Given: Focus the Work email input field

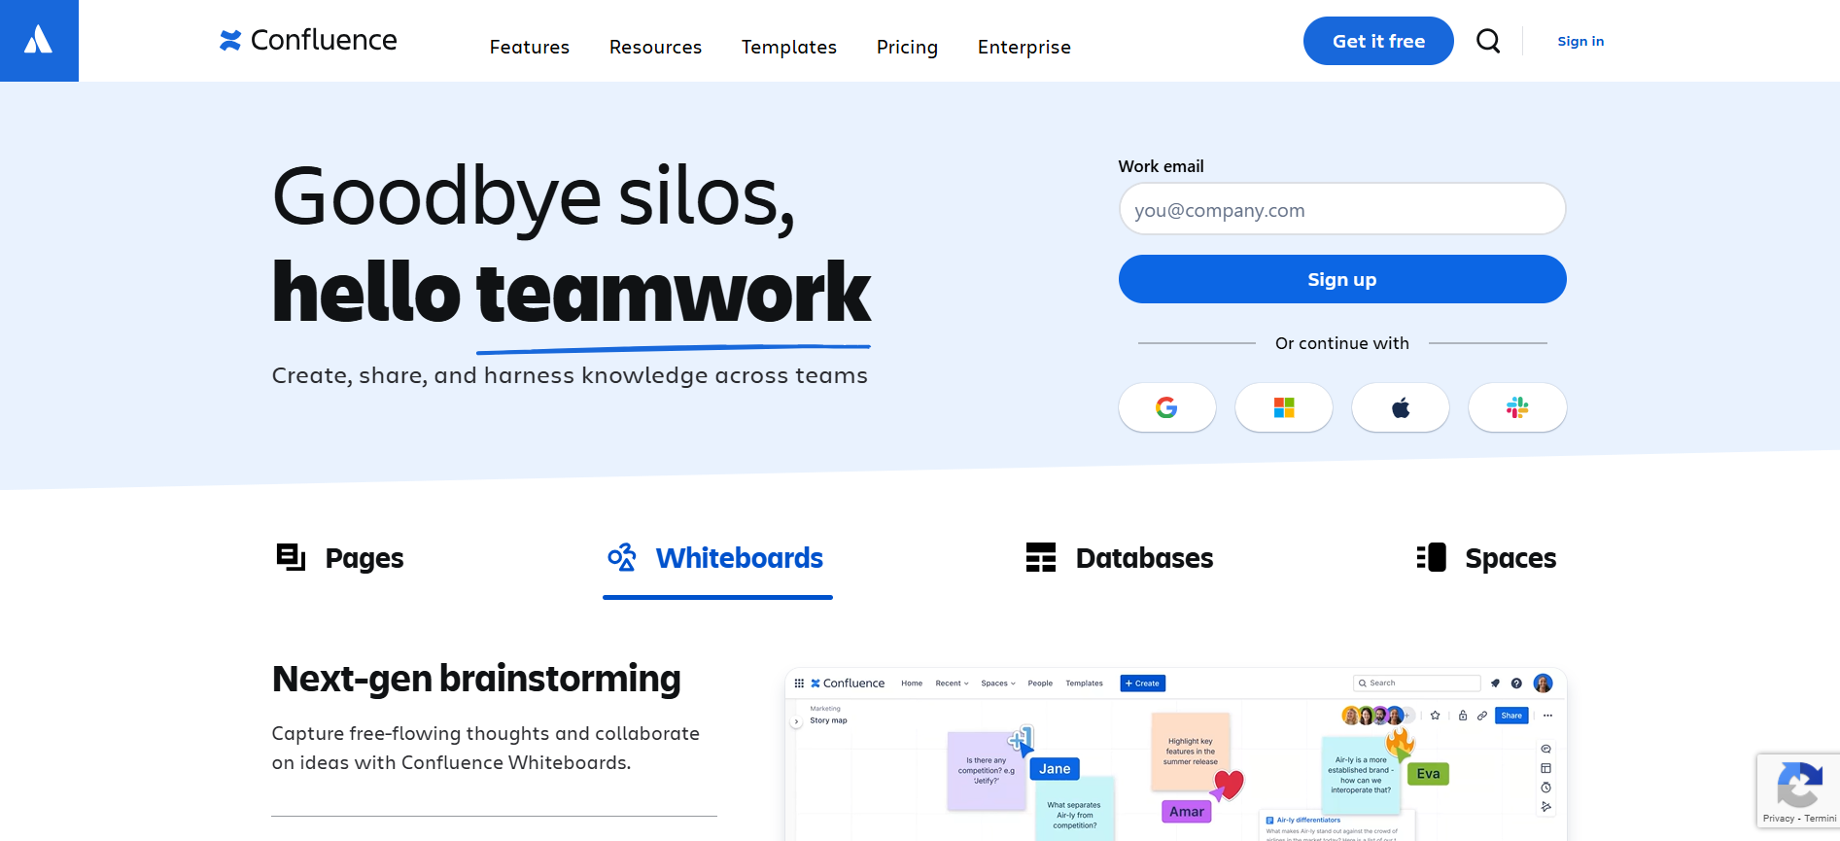Looking at the screenshot, I should [x=1342, y=209].
